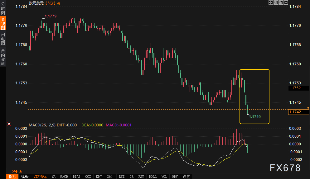Click the crosshair cursor icon at top right
Screen dimensions: 310x179
[x=271, y=2]
